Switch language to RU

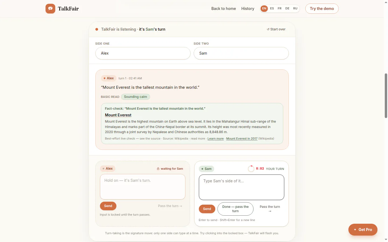pos(295,9)
